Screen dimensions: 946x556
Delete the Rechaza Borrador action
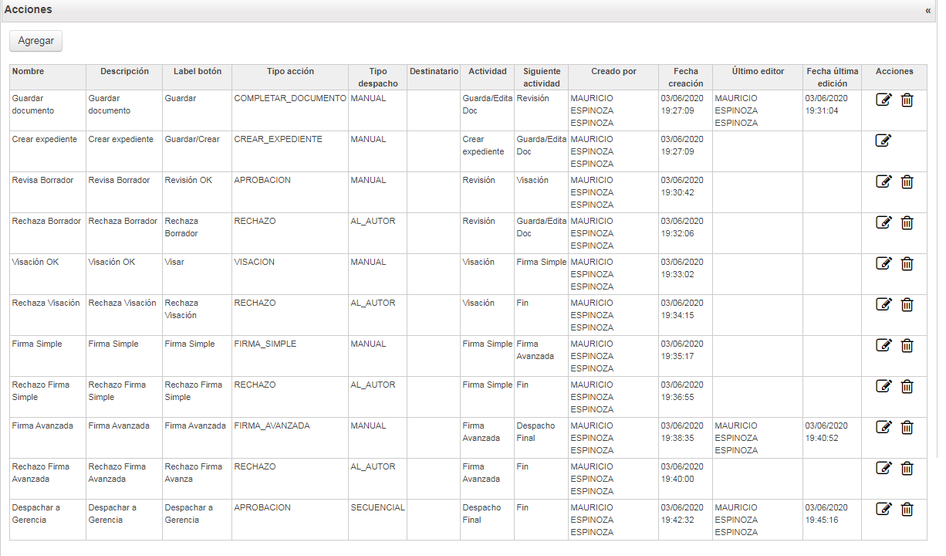pos(907,222)
